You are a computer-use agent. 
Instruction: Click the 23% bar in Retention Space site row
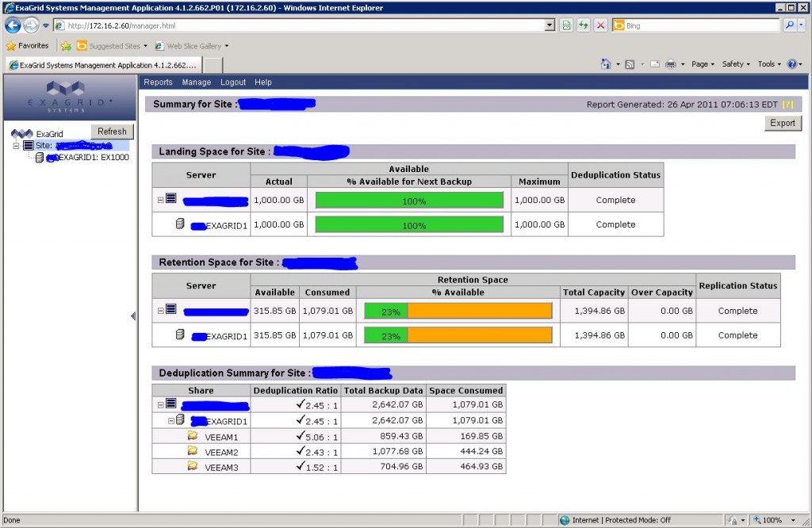click(x=458, y=311)
